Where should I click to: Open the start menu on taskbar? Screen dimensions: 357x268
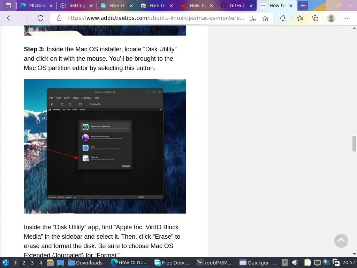[x=6, y=262]
